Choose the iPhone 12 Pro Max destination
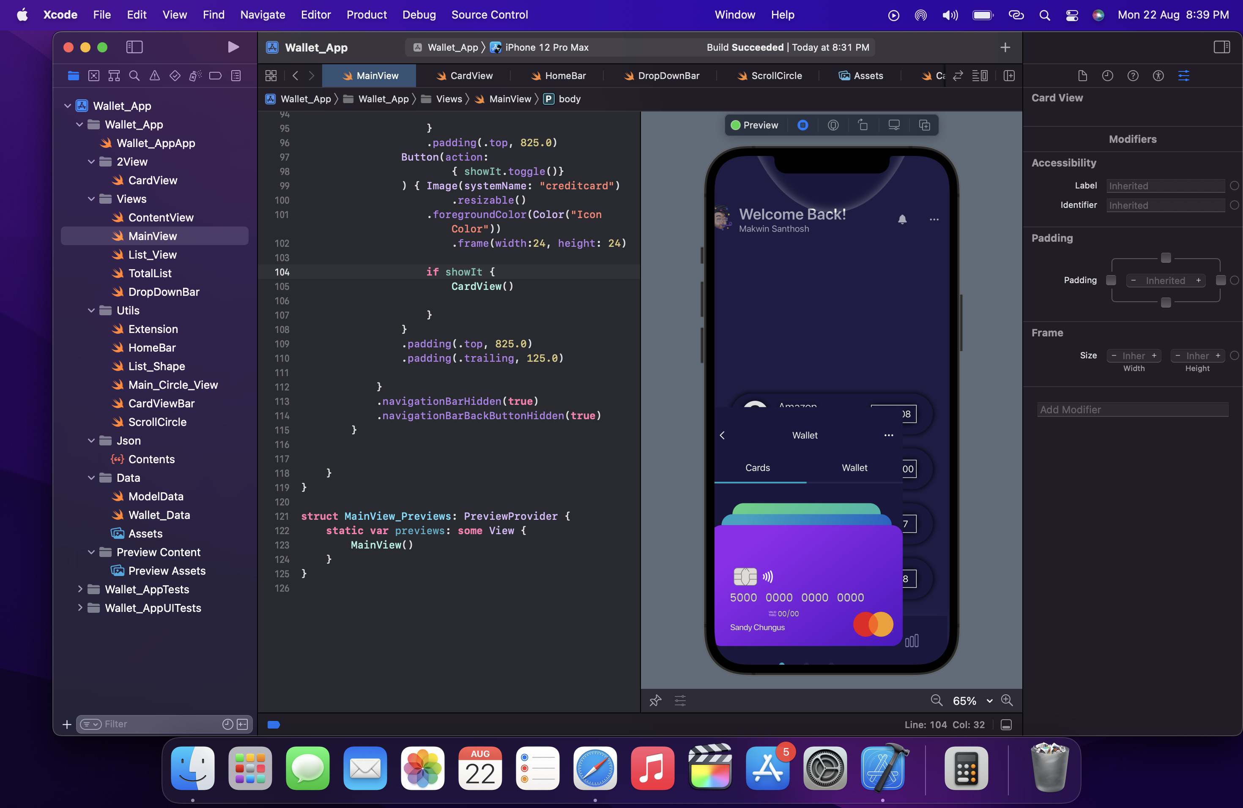1243x808 pixels. tap(539, 47)
